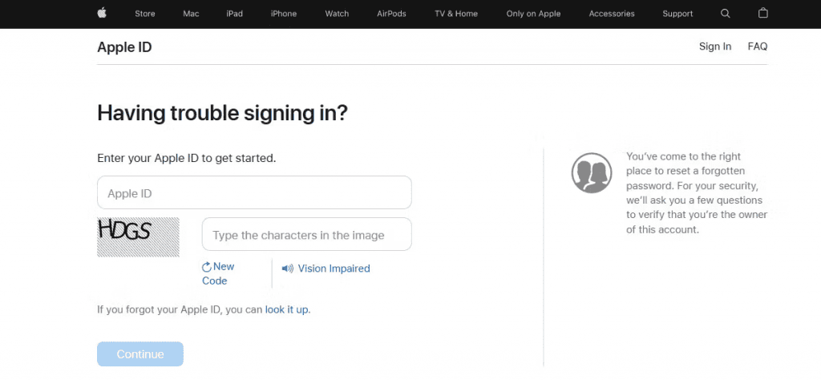Image resolution: width=821 pixels, height=380 pixels.
Task: Open the AirPods menu item
Action: (x=391, y=14)
